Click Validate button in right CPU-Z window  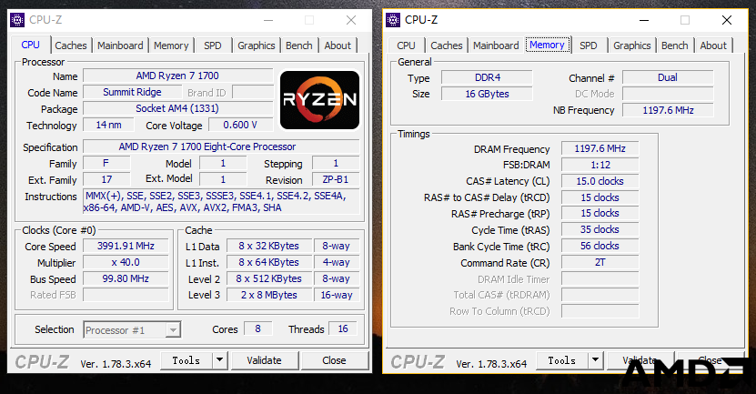[640, 360]
